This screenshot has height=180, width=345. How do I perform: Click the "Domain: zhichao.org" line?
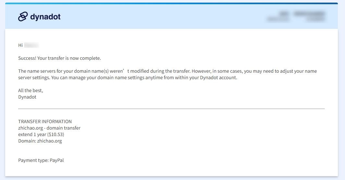(x=40, y=141)
